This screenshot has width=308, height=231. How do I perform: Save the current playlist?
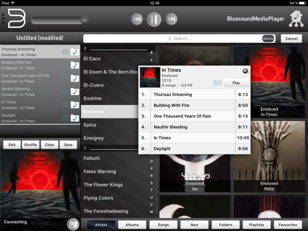(68, 145)
